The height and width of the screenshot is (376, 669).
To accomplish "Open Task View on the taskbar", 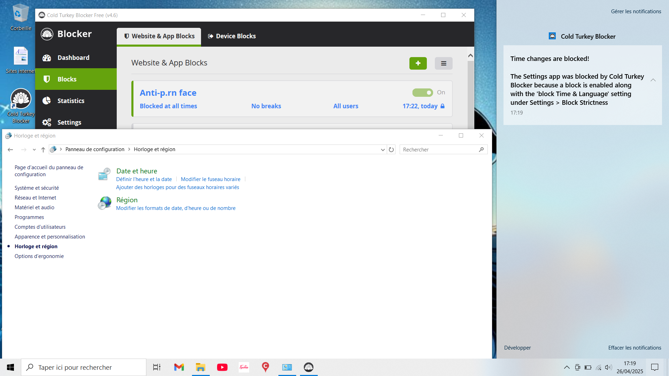I will tap(157, 367).
